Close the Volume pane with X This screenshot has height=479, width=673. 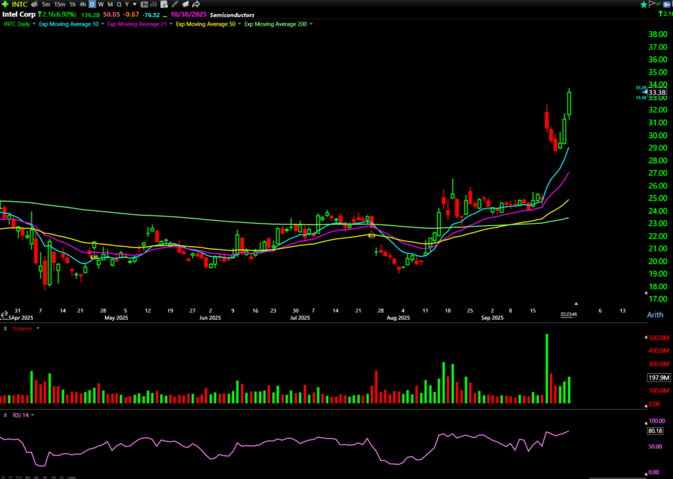pyautogui.click(x=5, y=328)
